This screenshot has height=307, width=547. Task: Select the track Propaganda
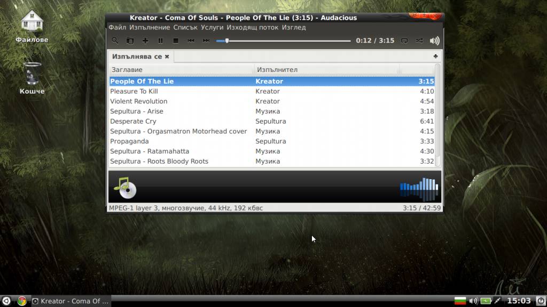click(x=272, y=141)
